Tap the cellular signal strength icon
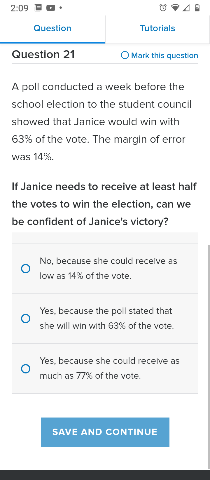210x480 pixels. tap(186, 8)
